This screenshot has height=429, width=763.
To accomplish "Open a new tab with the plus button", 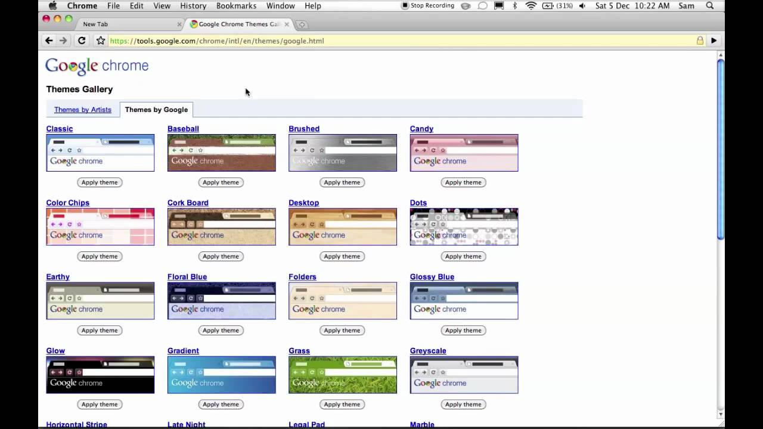I will 302,24.
